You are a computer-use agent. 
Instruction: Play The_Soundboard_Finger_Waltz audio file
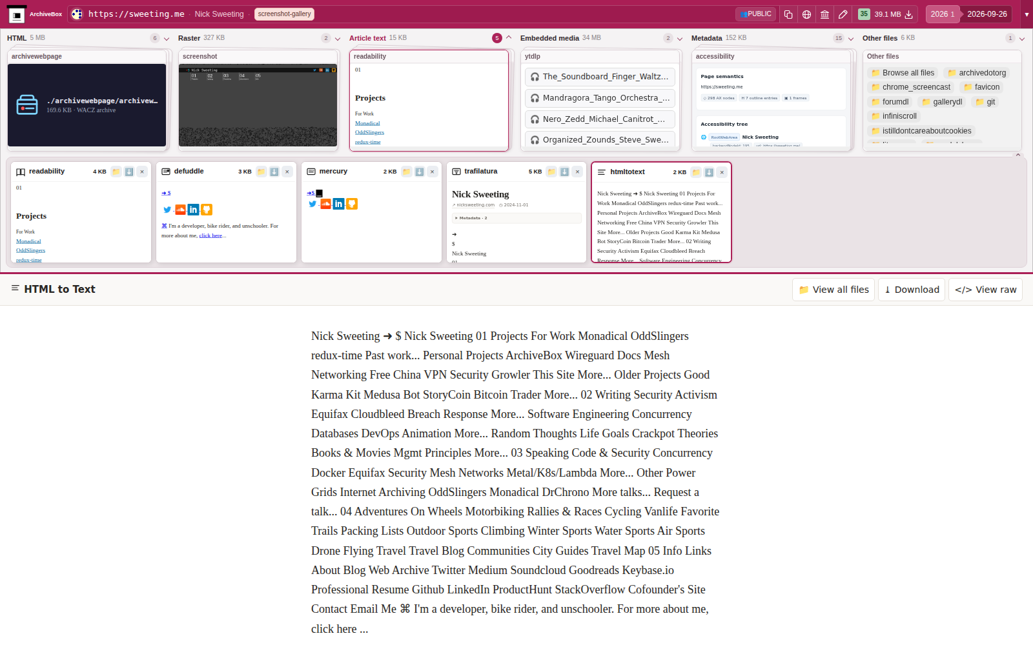[600, 77]
